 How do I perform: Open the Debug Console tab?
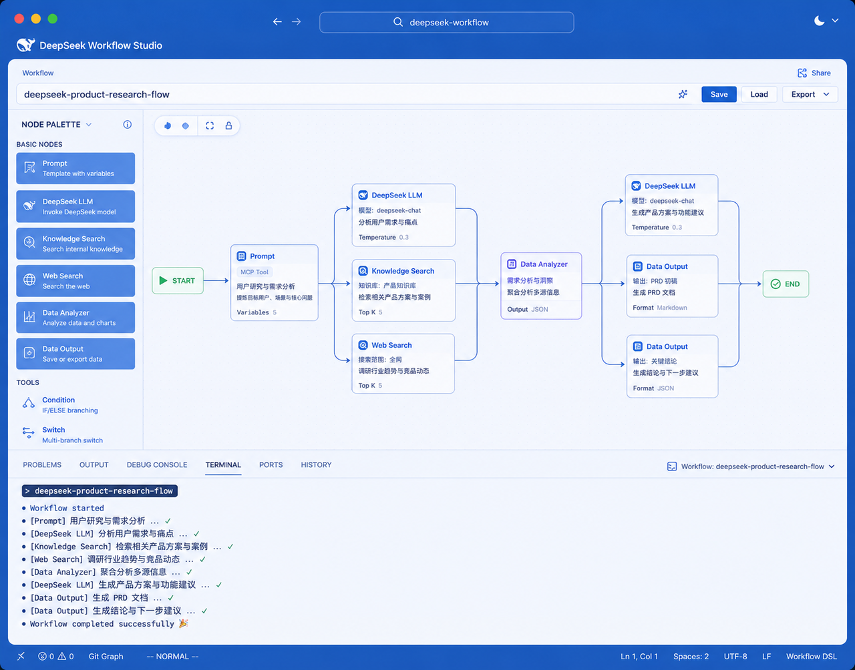(157, 464)
